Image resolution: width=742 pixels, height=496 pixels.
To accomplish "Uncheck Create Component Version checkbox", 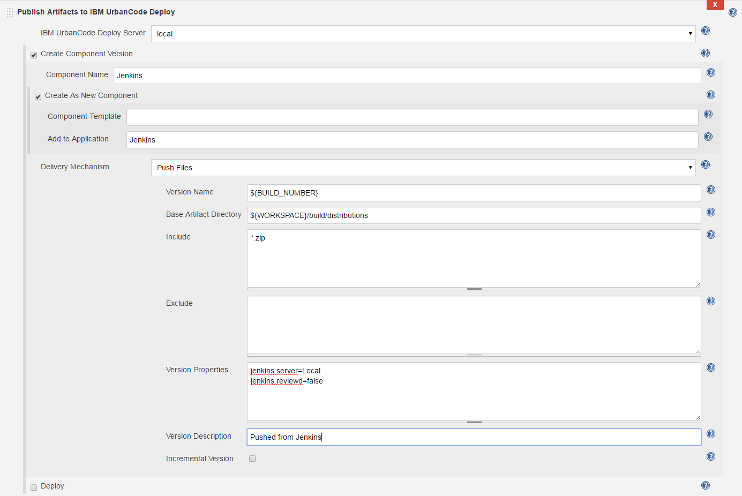I will point(34,55).
